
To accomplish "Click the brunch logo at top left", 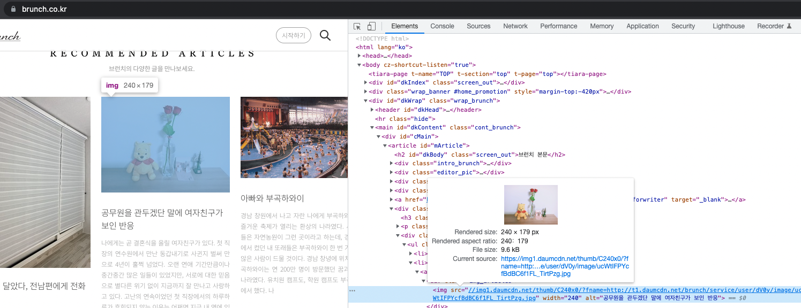I will coord(10,36).
